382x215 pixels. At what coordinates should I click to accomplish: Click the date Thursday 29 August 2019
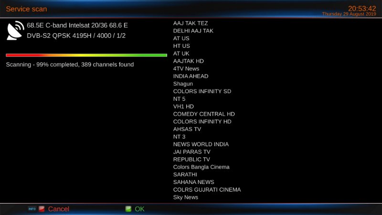(349, 14)
